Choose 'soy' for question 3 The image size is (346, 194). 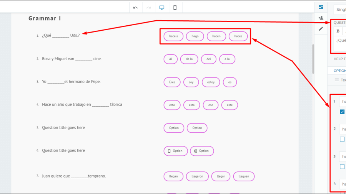(x=191, y=82)
